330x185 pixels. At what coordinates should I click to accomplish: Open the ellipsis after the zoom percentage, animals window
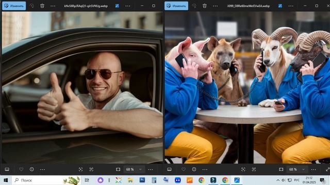(313, 169)
